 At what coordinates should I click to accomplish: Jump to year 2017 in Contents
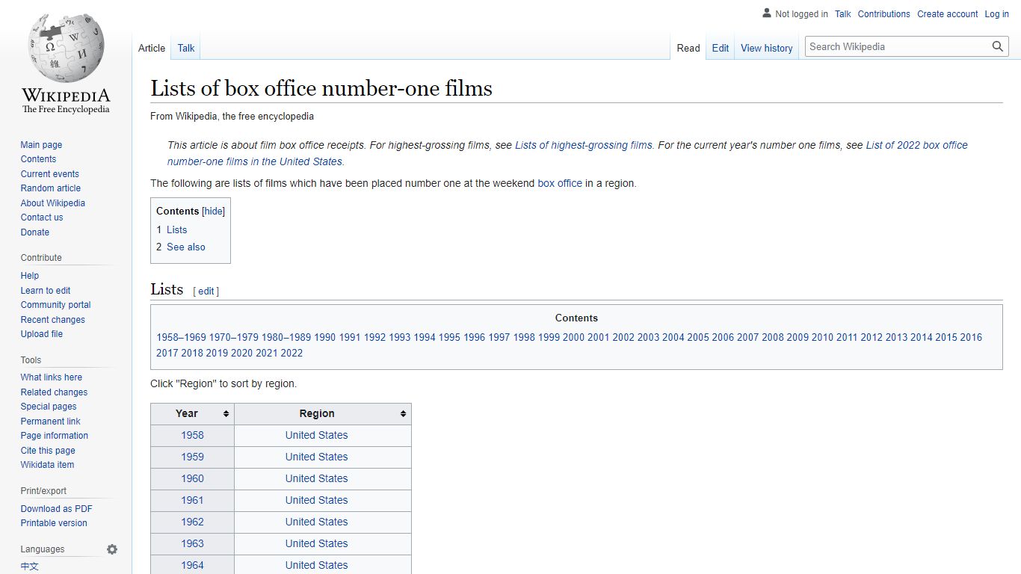click(x=167, y=354)
